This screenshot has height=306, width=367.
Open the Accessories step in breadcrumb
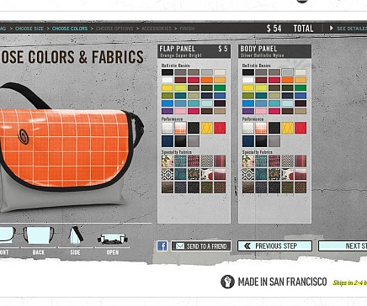[x=157, y=29]
